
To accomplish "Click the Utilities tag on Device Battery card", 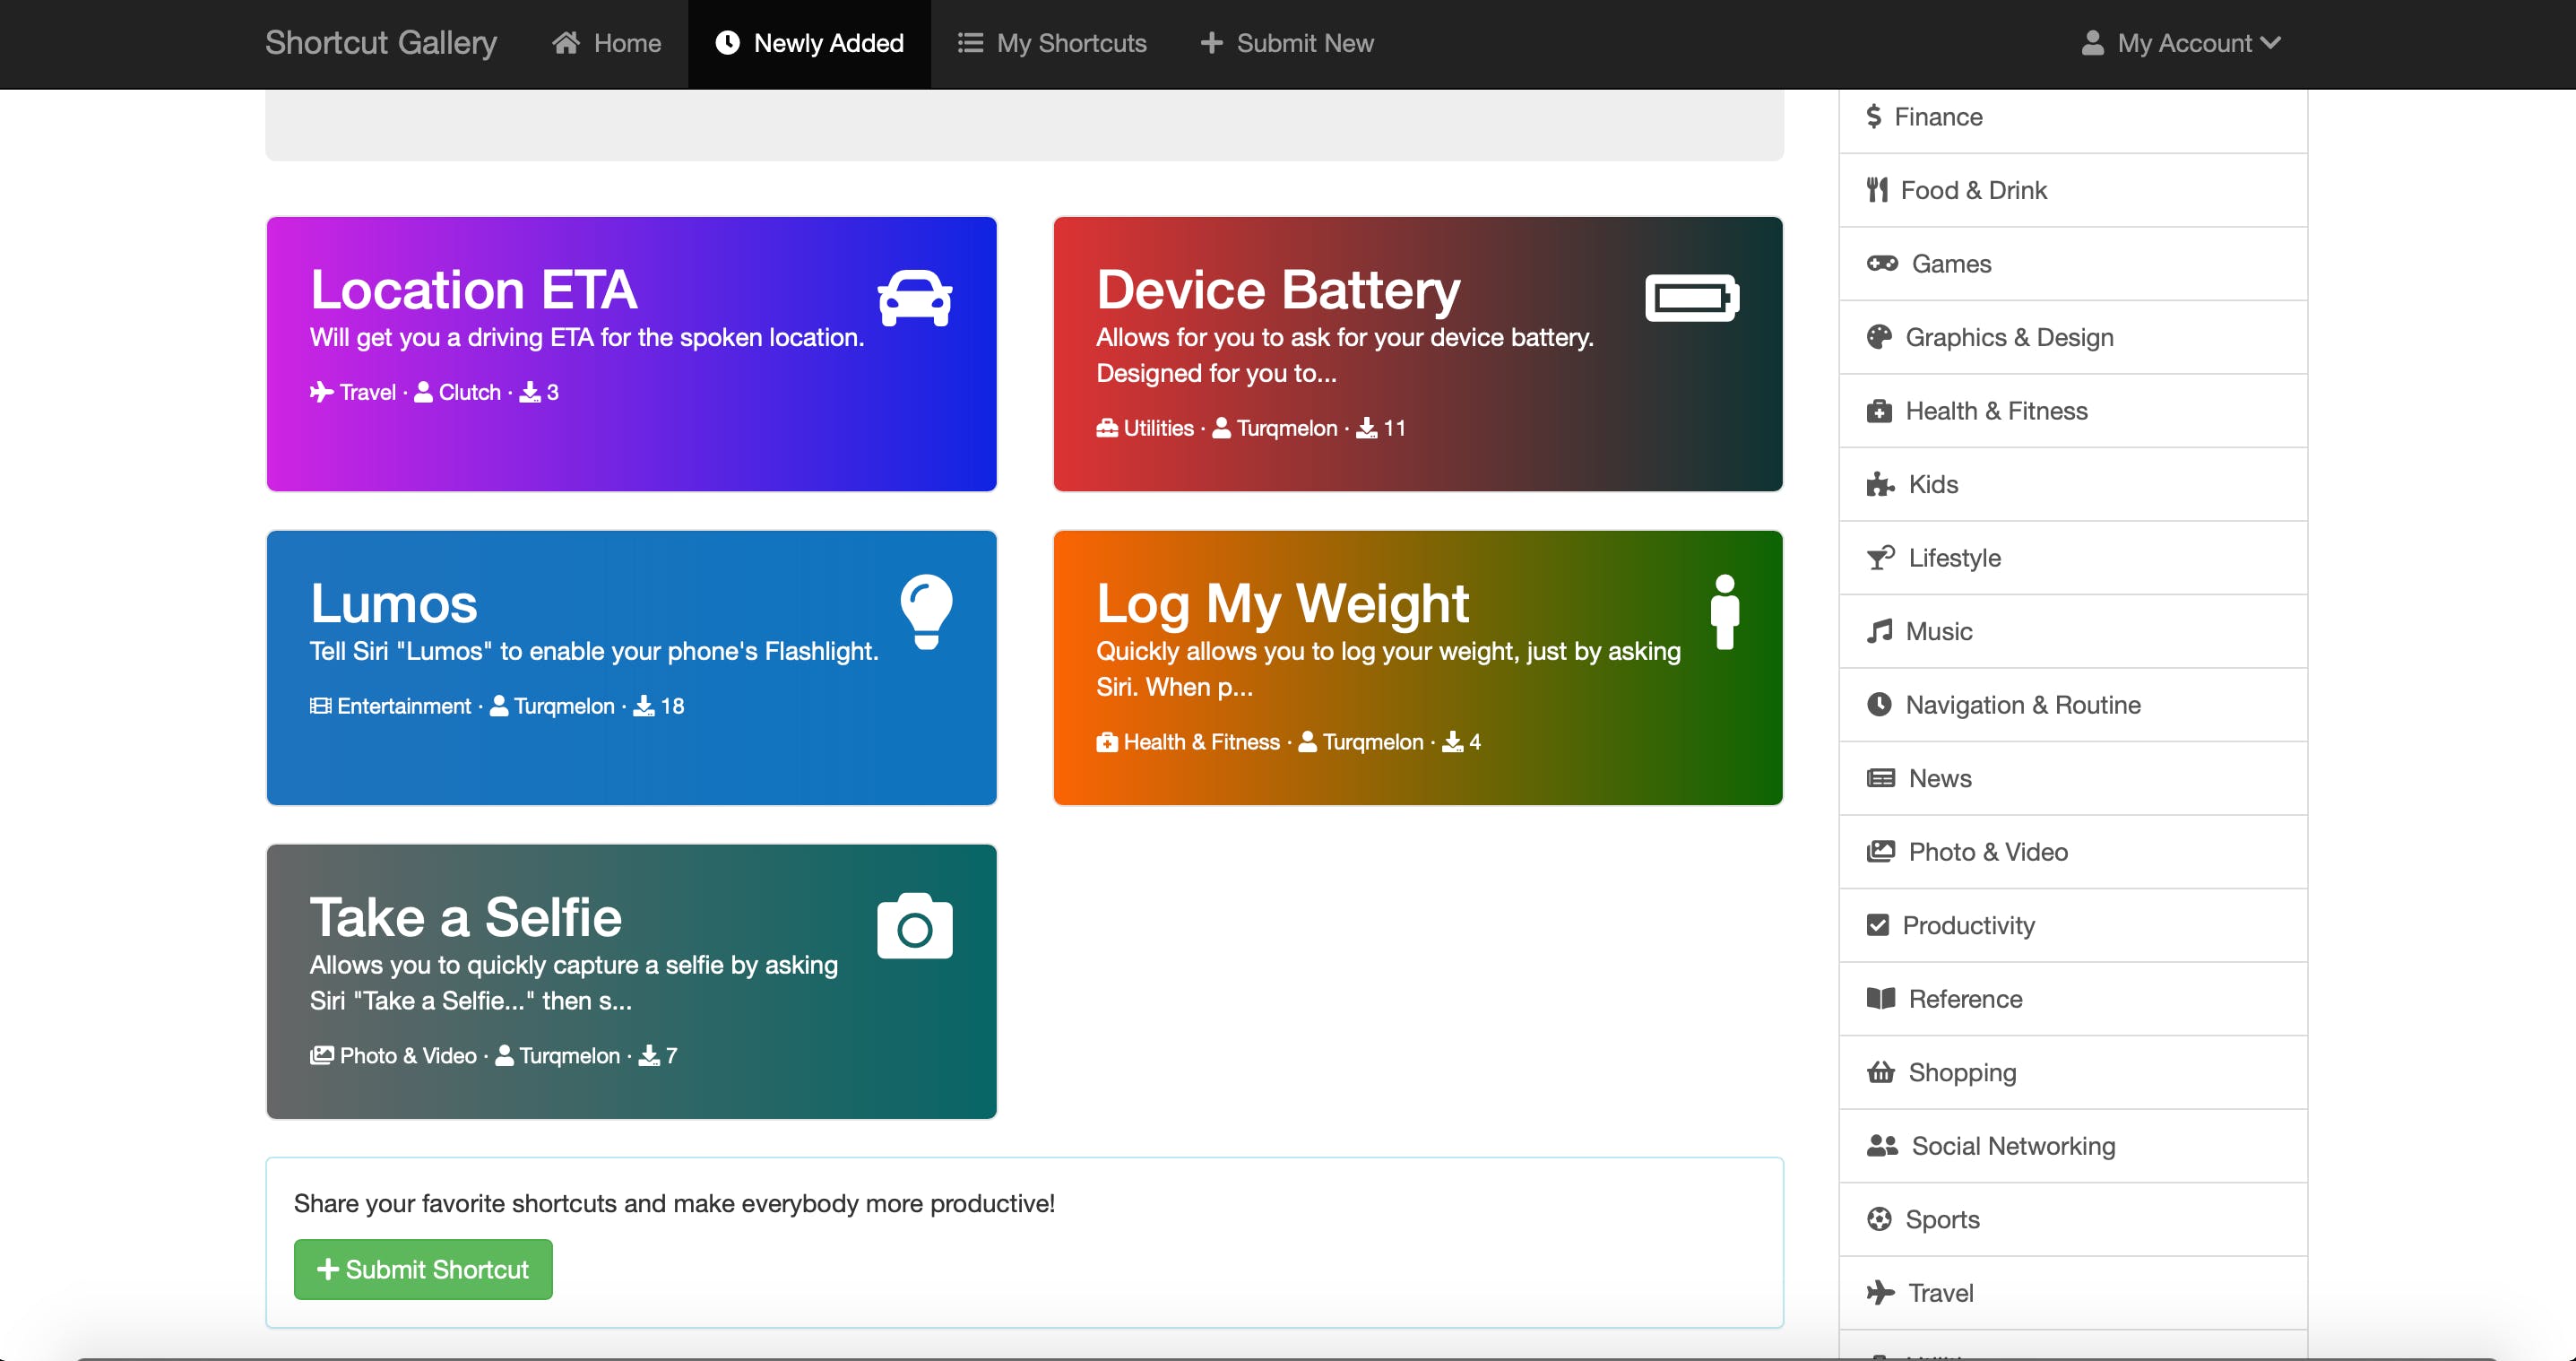I will point(1145,428).
